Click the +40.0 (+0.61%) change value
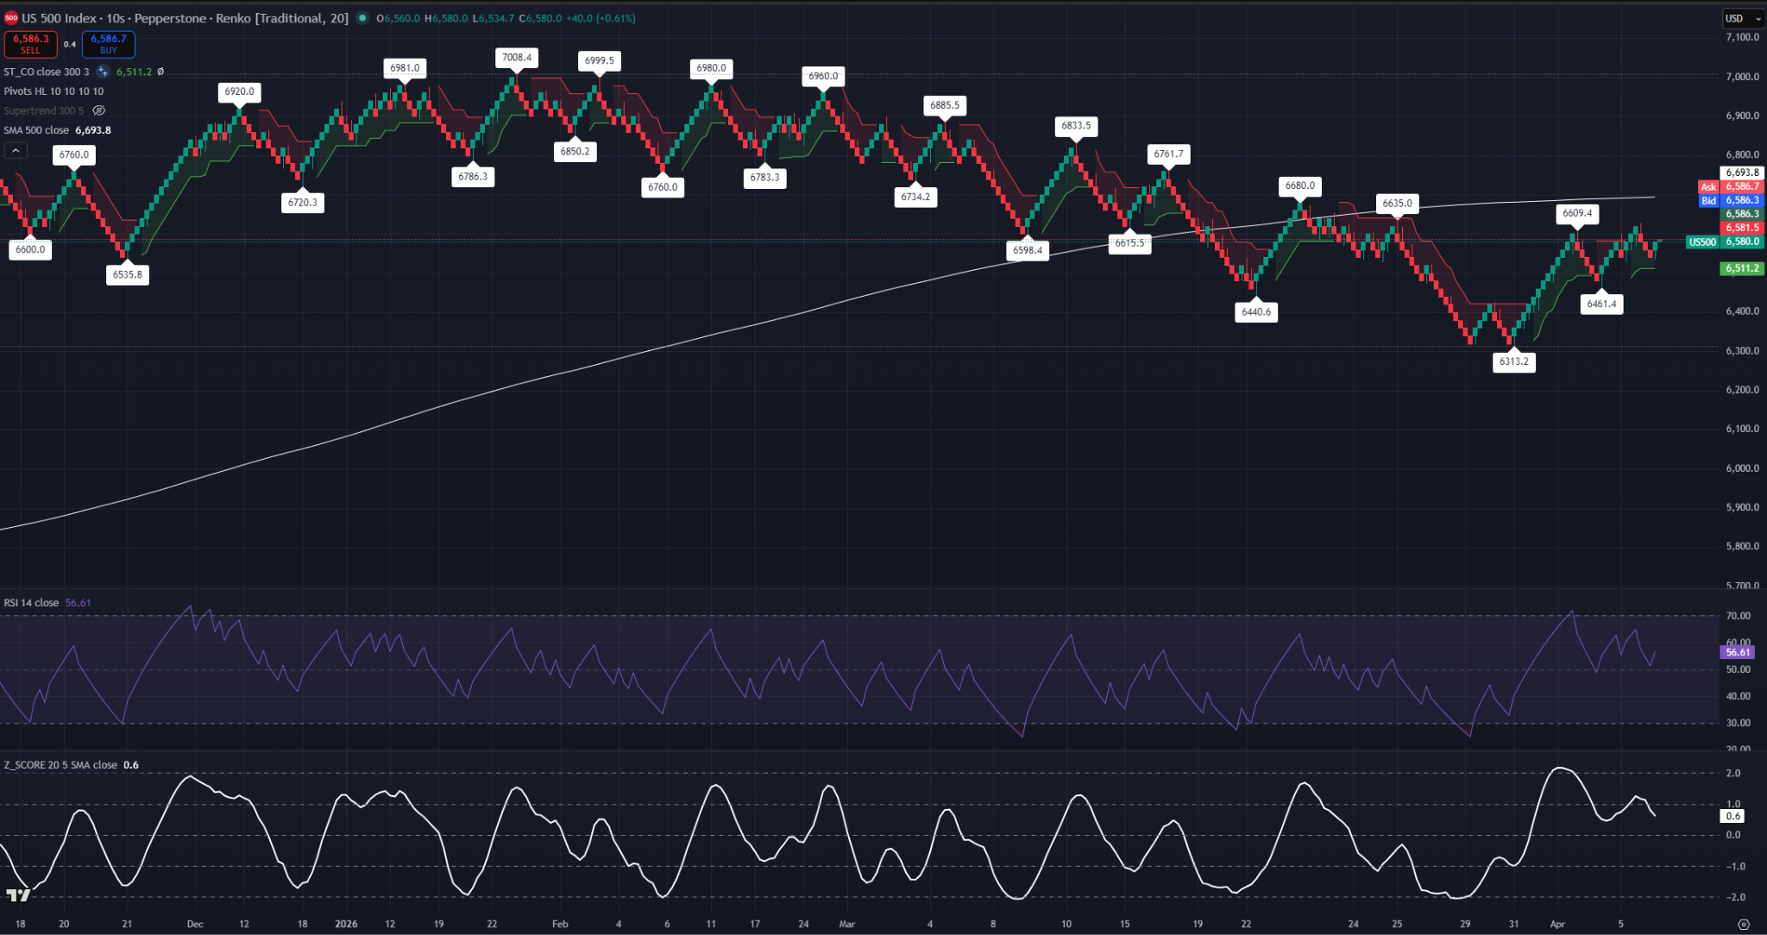The height and width of the screenshot is (935, 1767). click(x=601, y=18)
